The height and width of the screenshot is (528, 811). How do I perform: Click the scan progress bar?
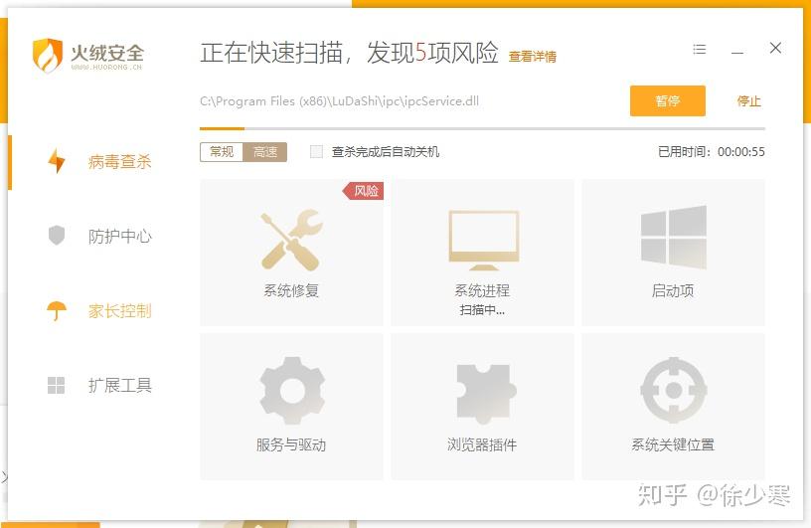(482, 128)
